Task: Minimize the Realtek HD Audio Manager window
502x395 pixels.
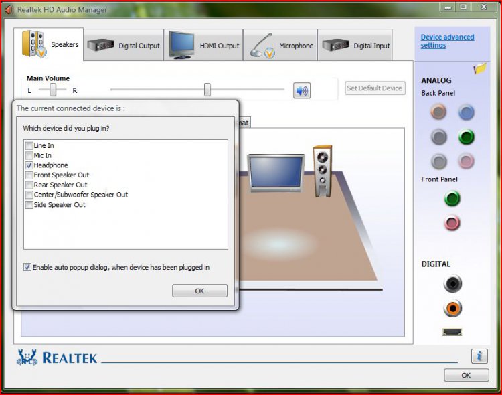Action: (448, 7)
